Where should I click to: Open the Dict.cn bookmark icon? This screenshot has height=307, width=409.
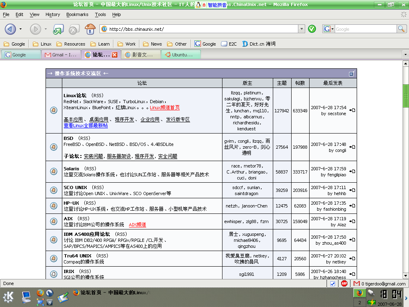(245, 44)
